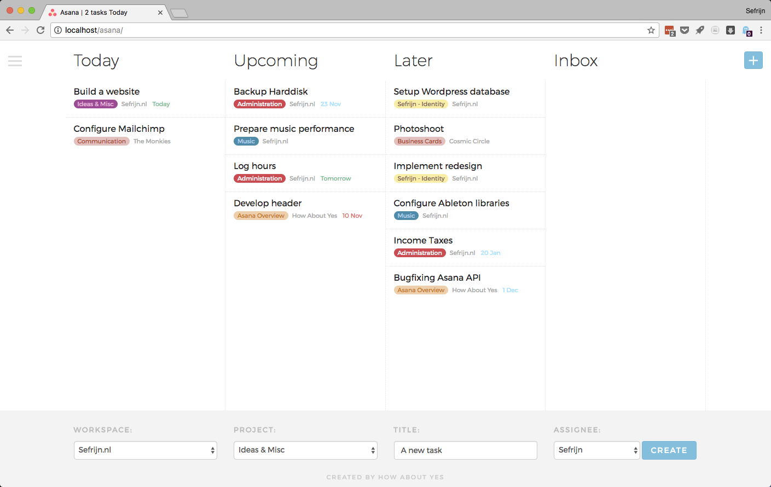Click the Tomorrow due date on Log hours

point(335,178)
